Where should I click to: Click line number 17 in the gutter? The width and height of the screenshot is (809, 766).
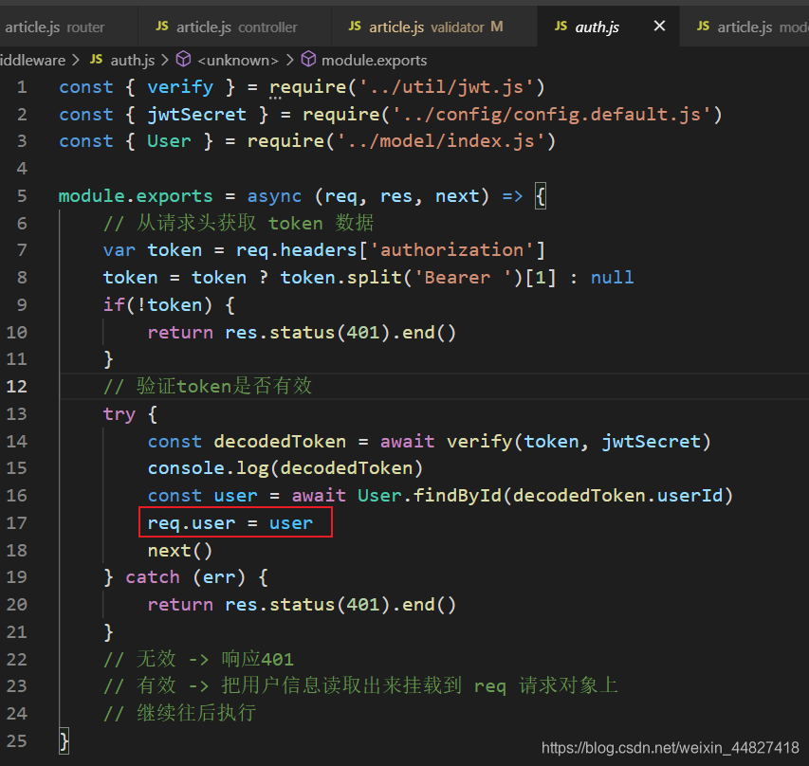pyautogui.click(x=16, y=522)
